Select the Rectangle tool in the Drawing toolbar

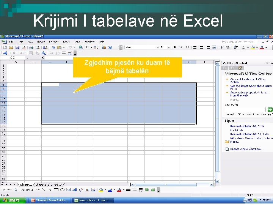(56, 190)
